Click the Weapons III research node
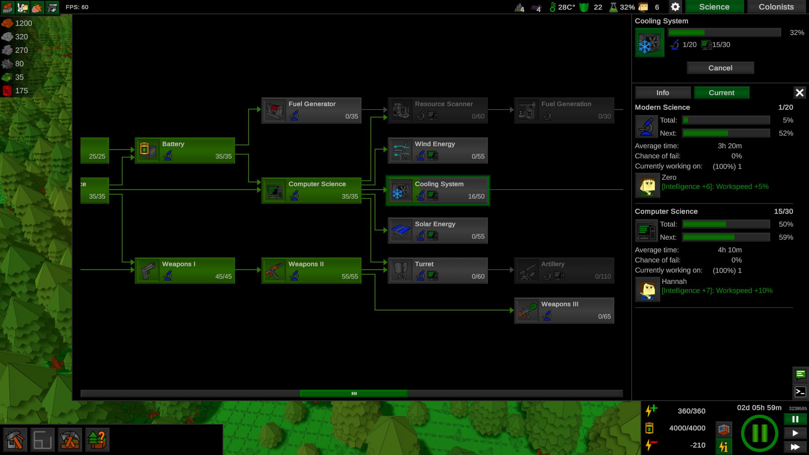Image resolution: width=809 pixels, height=455 pixels. (564, 310)
